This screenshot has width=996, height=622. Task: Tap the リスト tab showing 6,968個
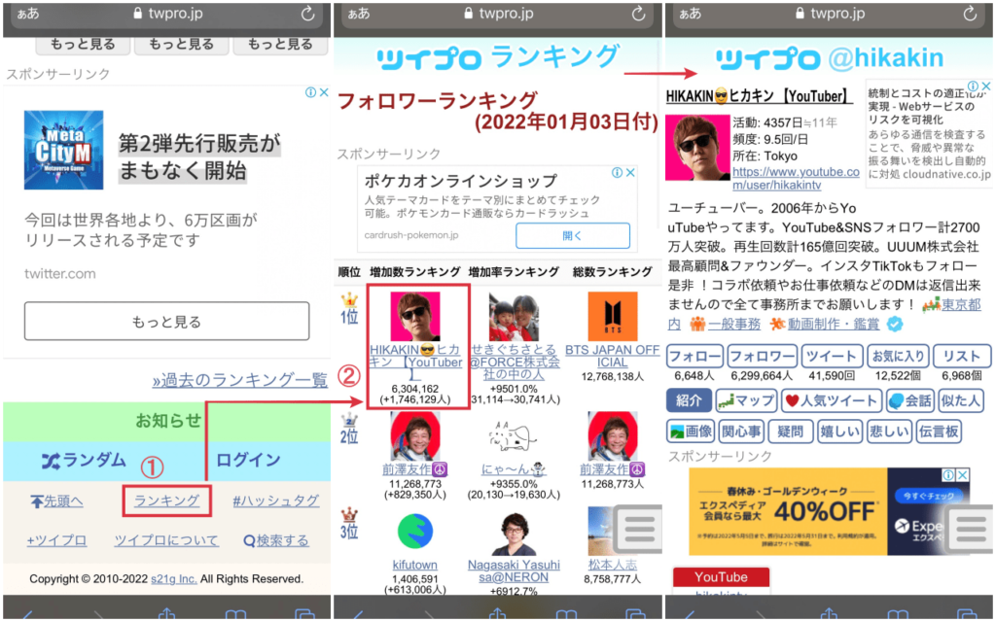click(x=962, y=356)
